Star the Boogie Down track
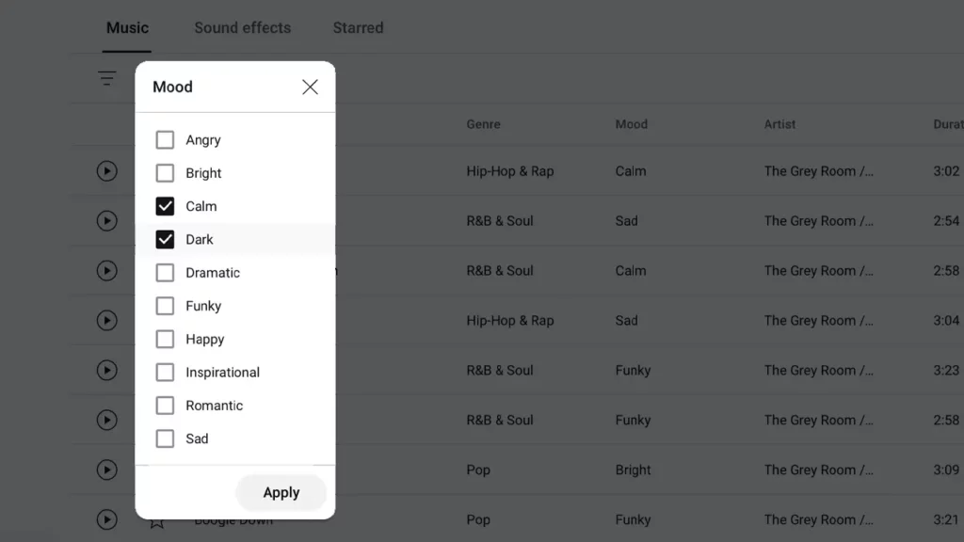The width and height of the screenshot is (964, 542). 157,523
